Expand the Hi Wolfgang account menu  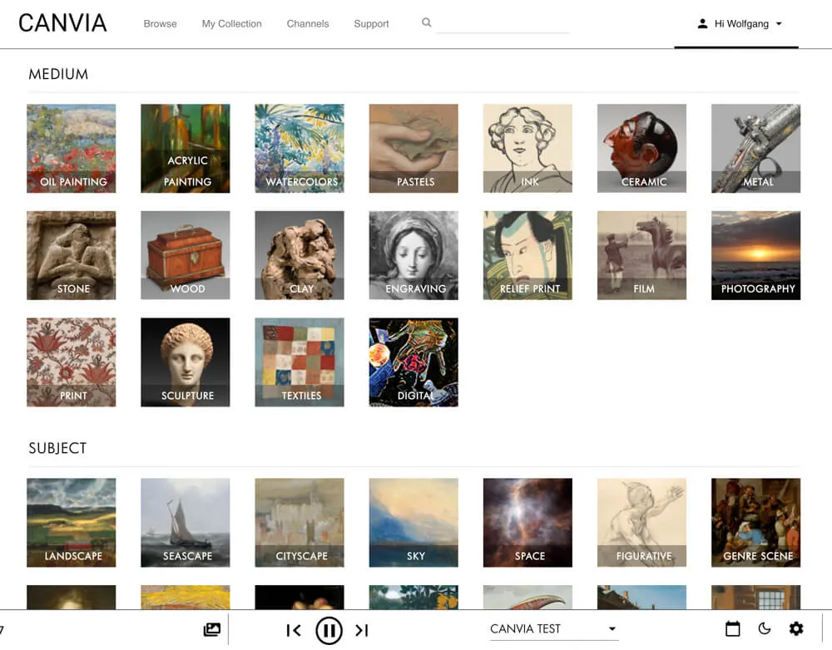[x=739, y=24]
